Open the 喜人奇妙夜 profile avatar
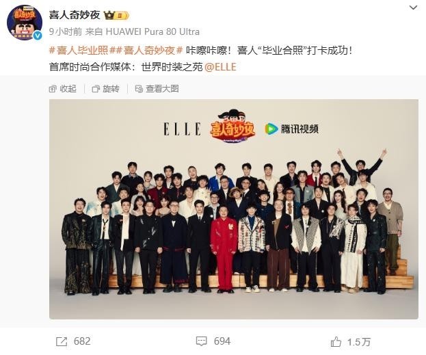426x355 pixels. point(25,23)
